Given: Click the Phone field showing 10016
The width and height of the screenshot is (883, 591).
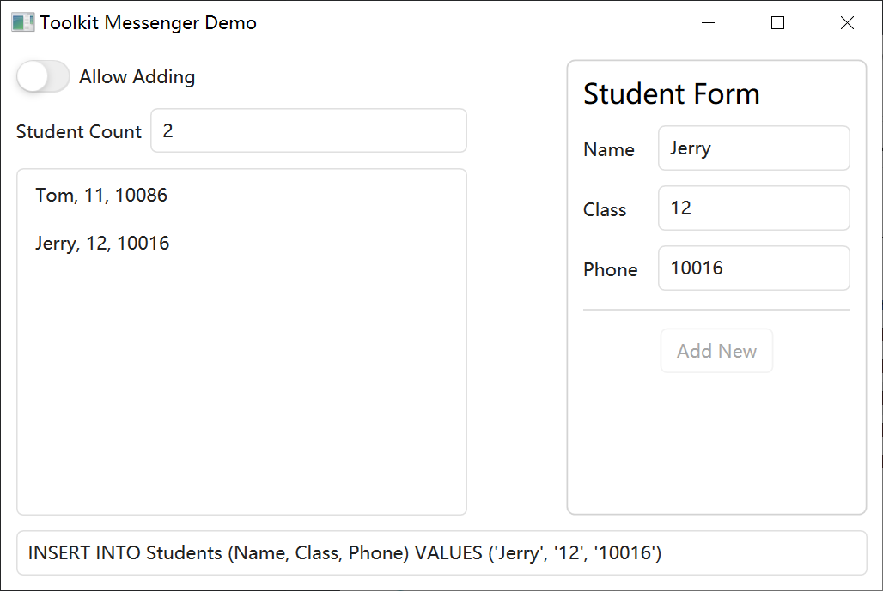Looking at the screenshot, I should click(x=753, y=268).
